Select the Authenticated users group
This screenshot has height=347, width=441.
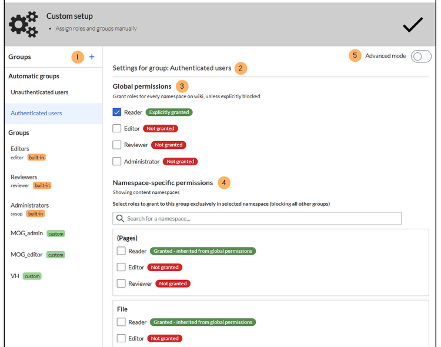(36, 114)
